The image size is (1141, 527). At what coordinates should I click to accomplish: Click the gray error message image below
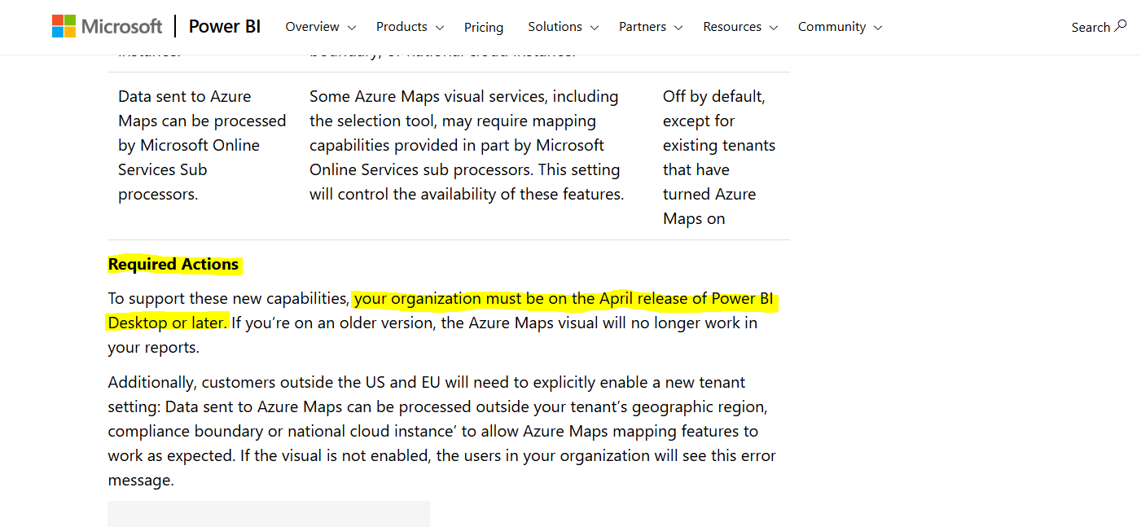pyautogui.click(x=269, y=514)
